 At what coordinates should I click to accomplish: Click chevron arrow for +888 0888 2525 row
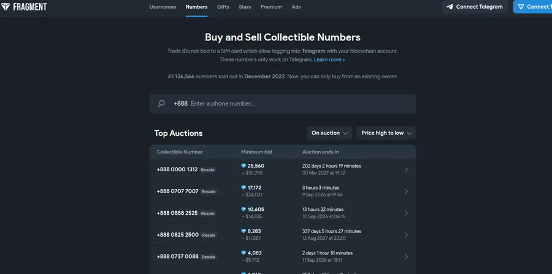tap(406, 213)
